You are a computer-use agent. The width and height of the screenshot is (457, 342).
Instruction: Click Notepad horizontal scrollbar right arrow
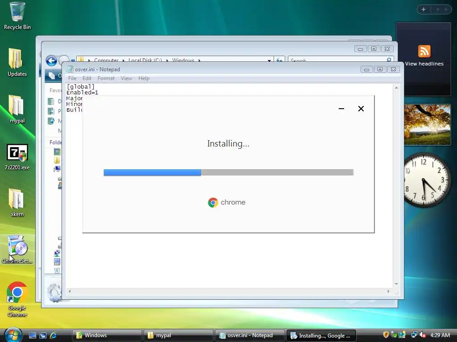point(388,291)
